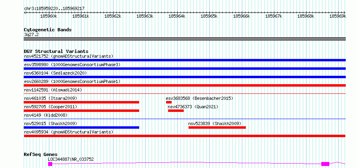Select the 3q27.2 cytoband bar
Viewport: 357px width, 168px height.
point(185,39)
